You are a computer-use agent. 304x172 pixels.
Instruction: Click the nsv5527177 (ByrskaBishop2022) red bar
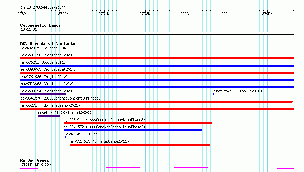[157, 109]
